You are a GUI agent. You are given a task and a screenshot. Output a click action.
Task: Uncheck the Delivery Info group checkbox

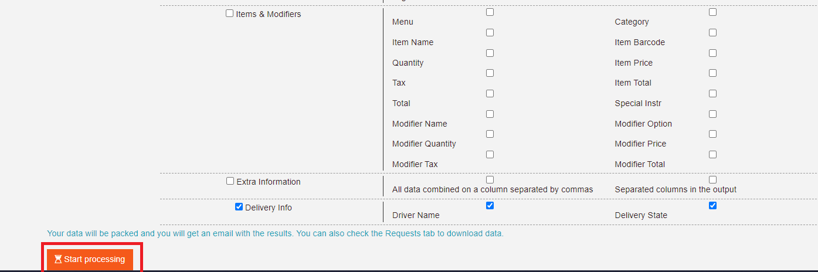pos(239,207)
